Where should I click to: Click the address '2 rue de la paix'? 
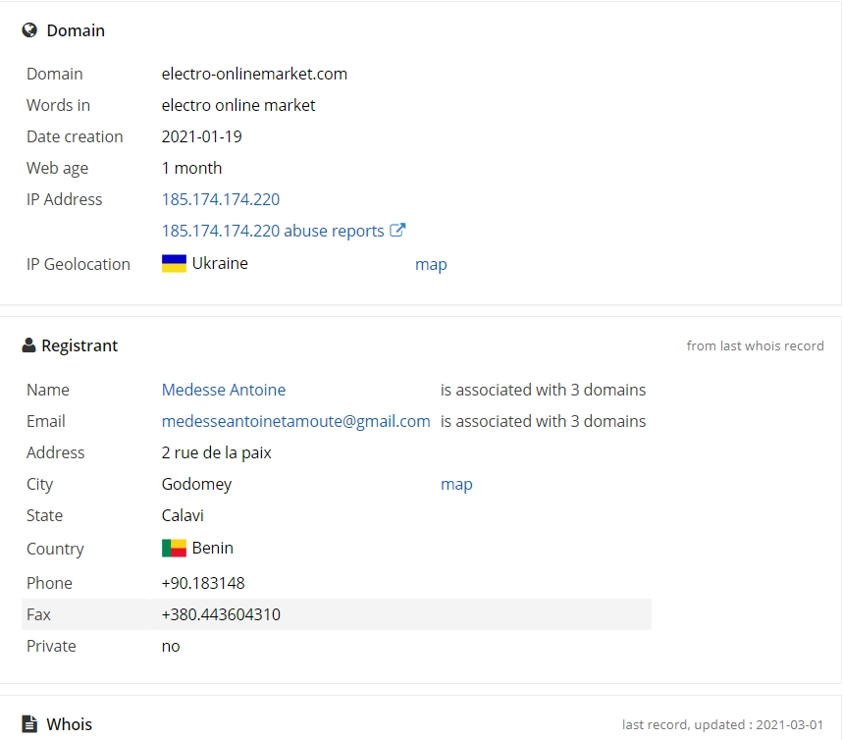(216, 452)
